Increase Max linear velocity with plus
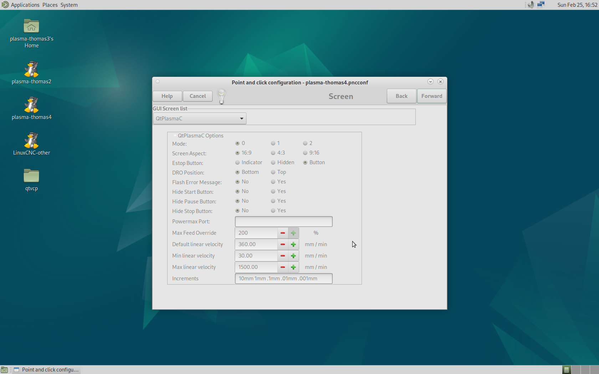 [293, 267]
